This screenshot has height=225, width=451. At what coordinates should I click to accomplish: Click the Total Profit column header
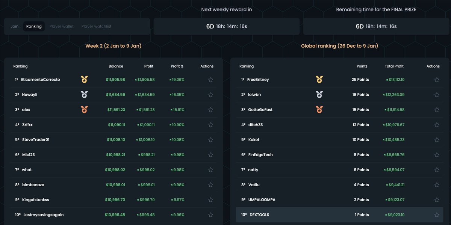tap(394, 66)
